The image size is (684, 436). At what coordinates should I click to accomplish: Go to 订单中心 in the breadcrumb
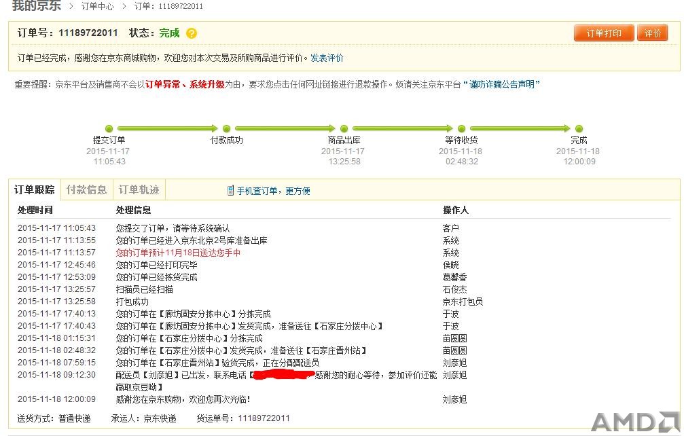97,6
